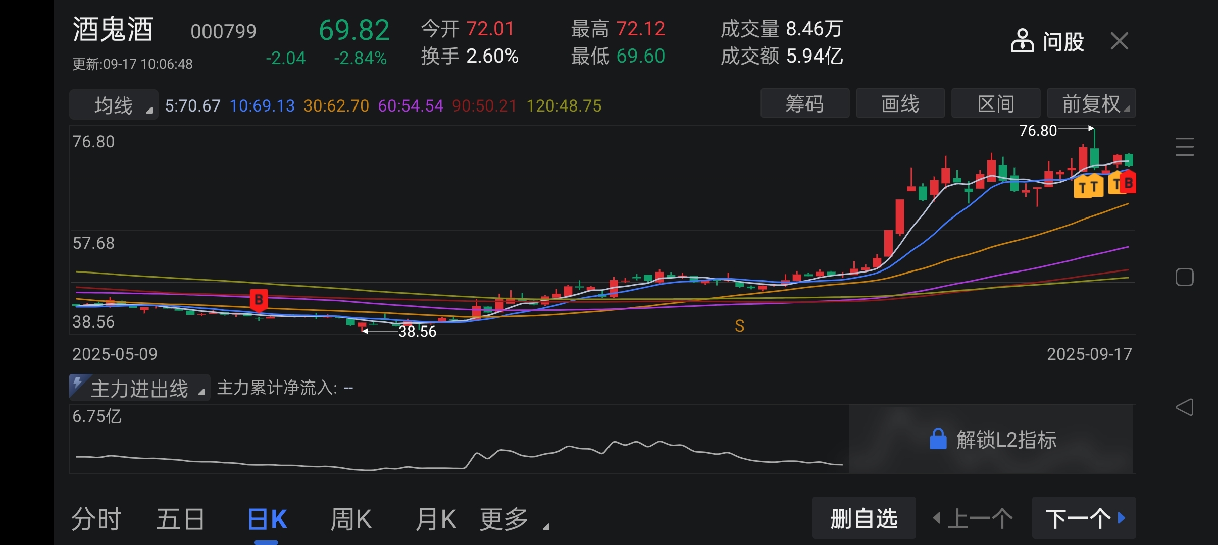Tap the 57.68 price axis label
1218x545 pixels.
93,243
